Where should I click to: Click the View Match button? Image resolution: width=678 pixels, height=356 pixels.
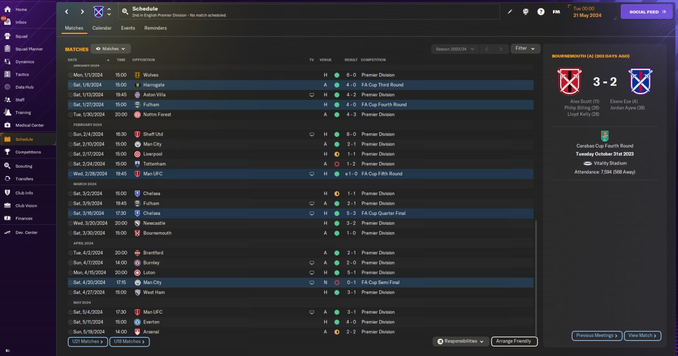[643, 335]
